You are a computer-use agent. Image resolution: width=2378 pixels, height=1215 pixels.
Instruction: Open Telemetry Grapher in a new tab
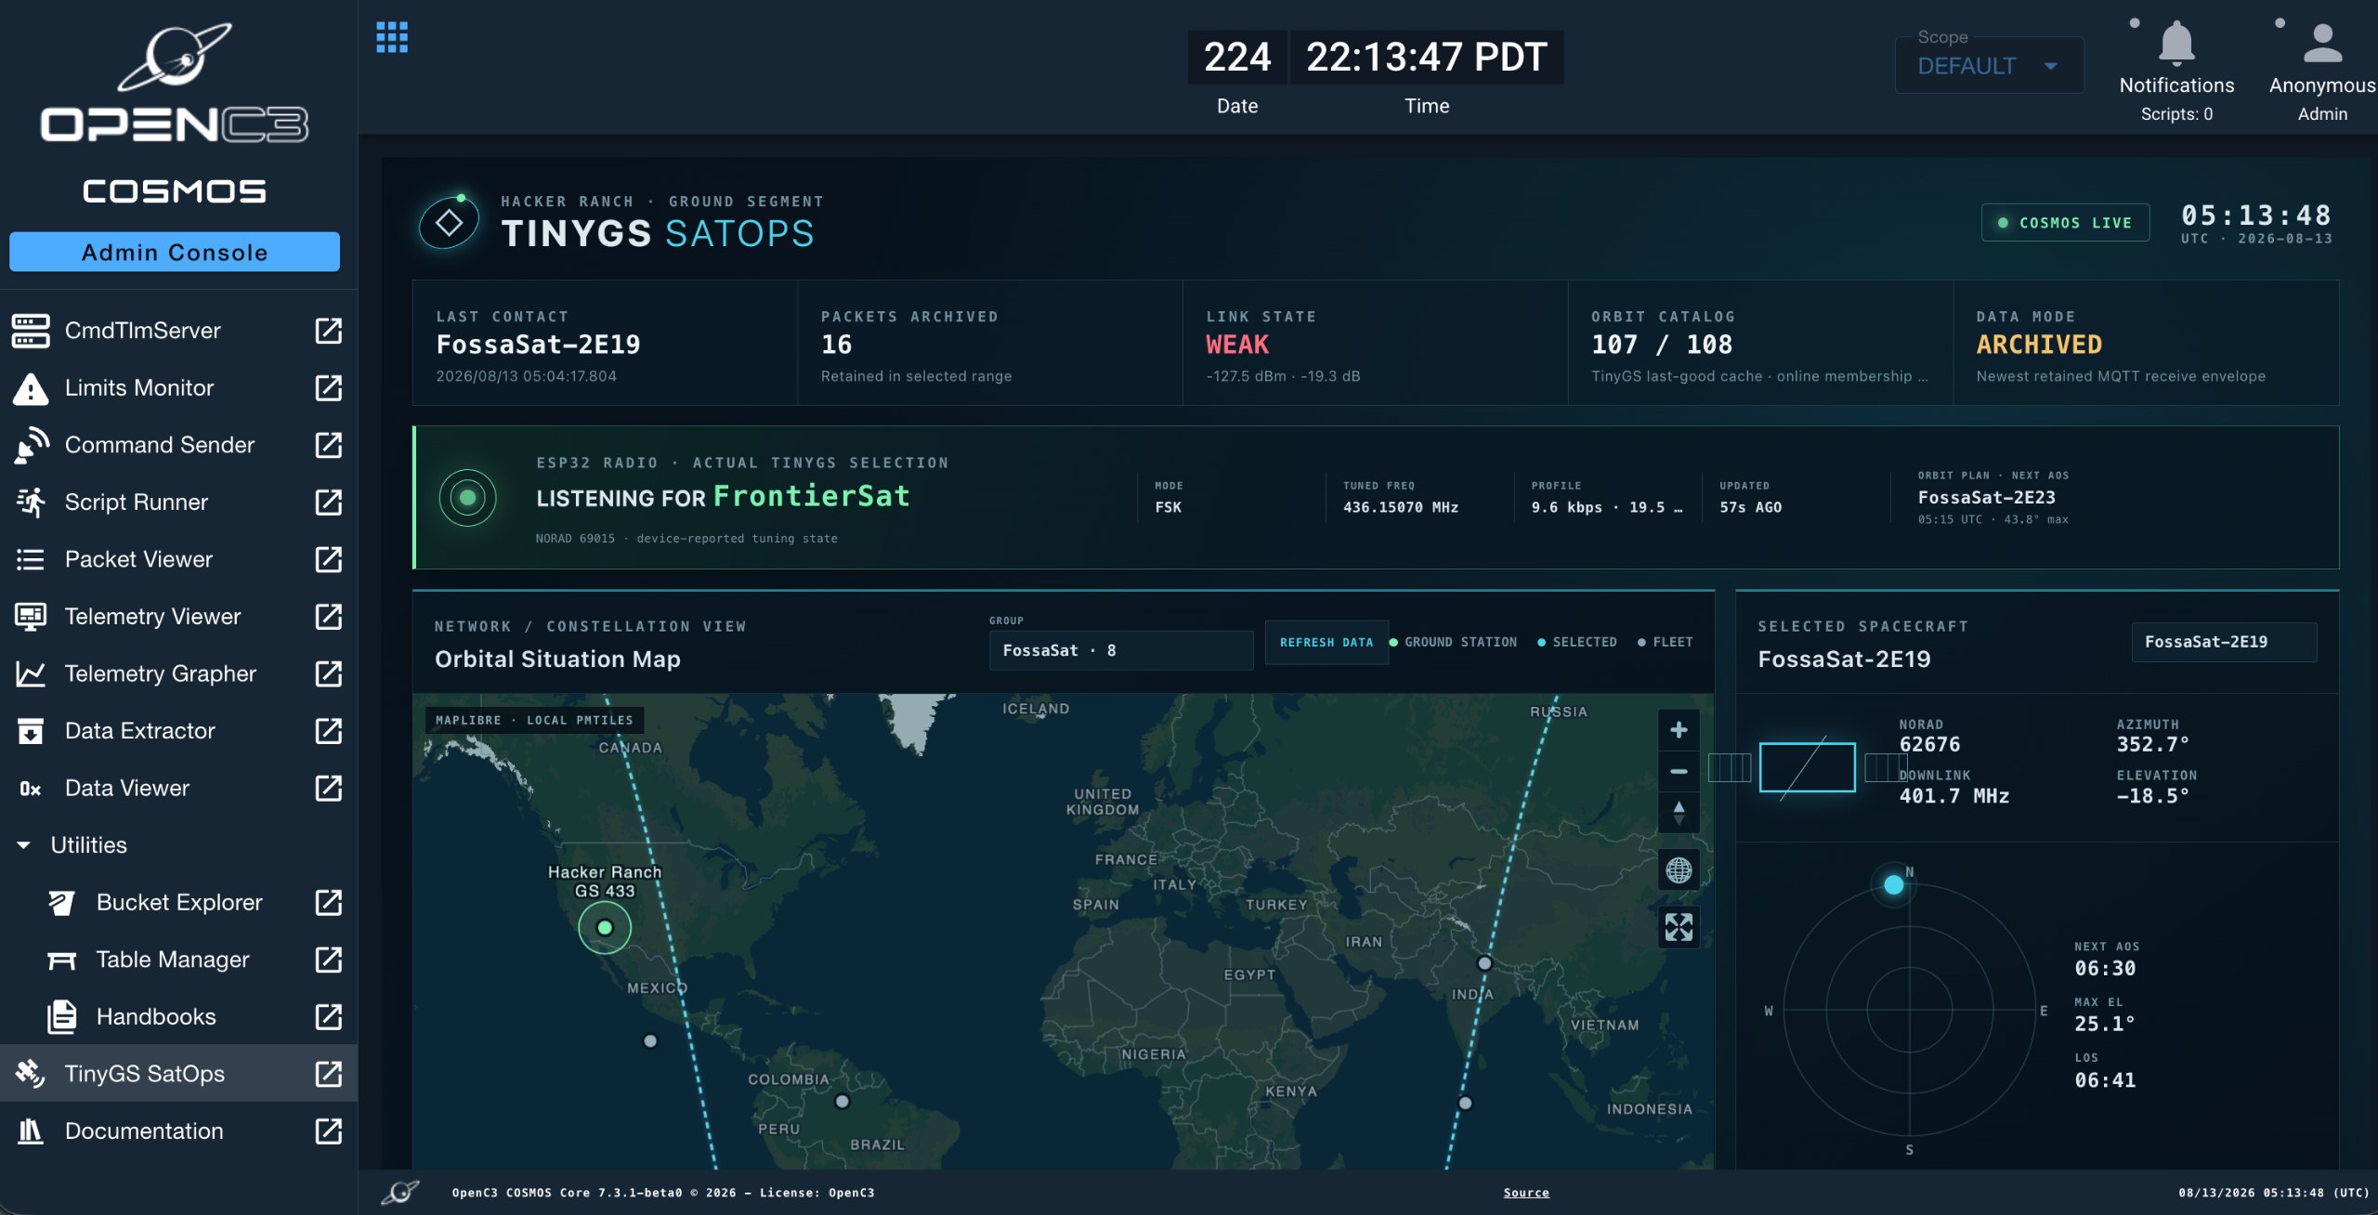point(329,673)
